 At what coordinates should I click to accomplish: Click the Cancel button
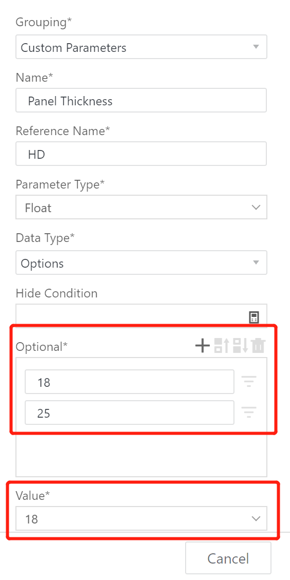[x=228, y=558]
